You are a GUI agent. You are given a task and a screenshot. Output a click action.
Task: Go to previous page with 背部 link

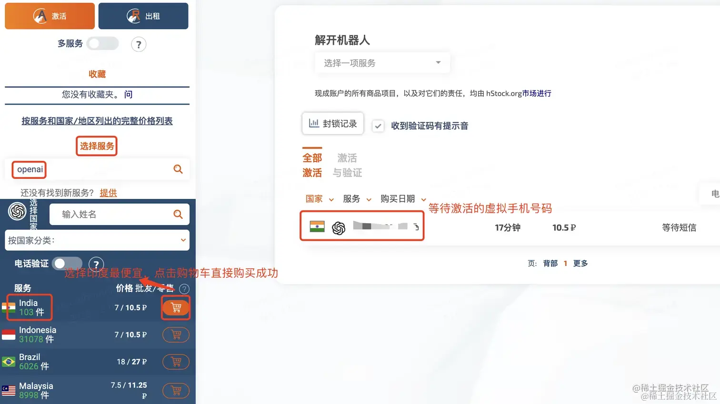550,263
